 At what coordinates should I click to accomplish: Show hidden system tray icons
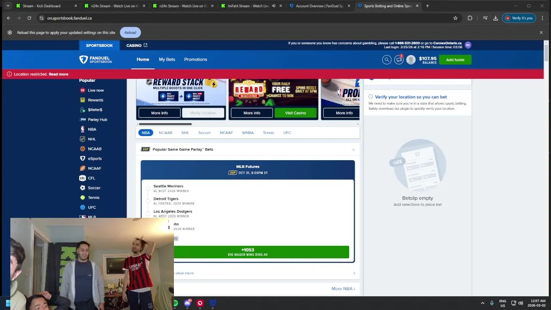(483, 303)
